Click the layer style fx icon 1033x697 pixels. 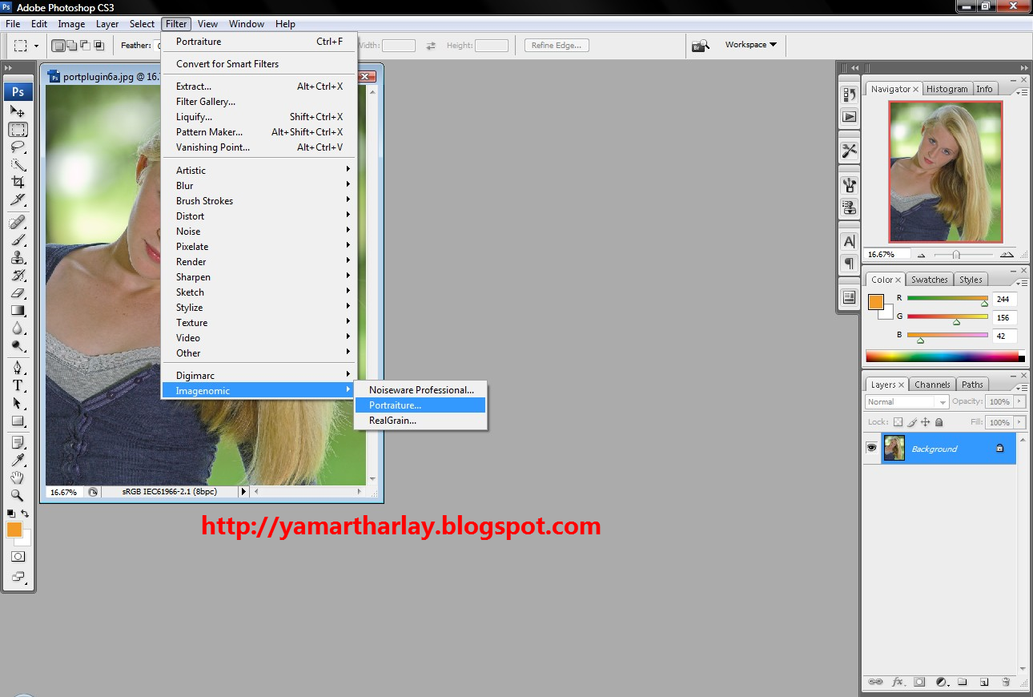(898, 683)
